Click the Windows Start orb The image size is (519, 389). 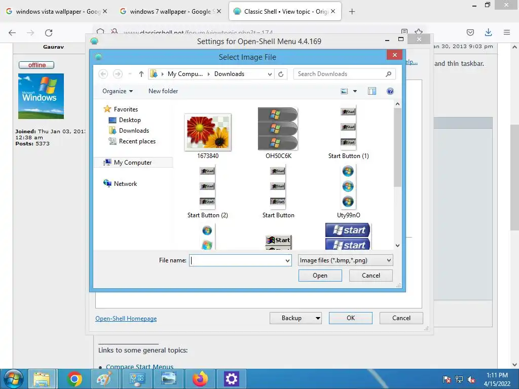click(13, 379)
